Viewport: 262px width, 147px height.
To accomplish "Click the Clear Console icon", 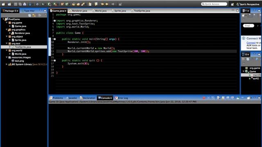I will [x=218, y=98].
